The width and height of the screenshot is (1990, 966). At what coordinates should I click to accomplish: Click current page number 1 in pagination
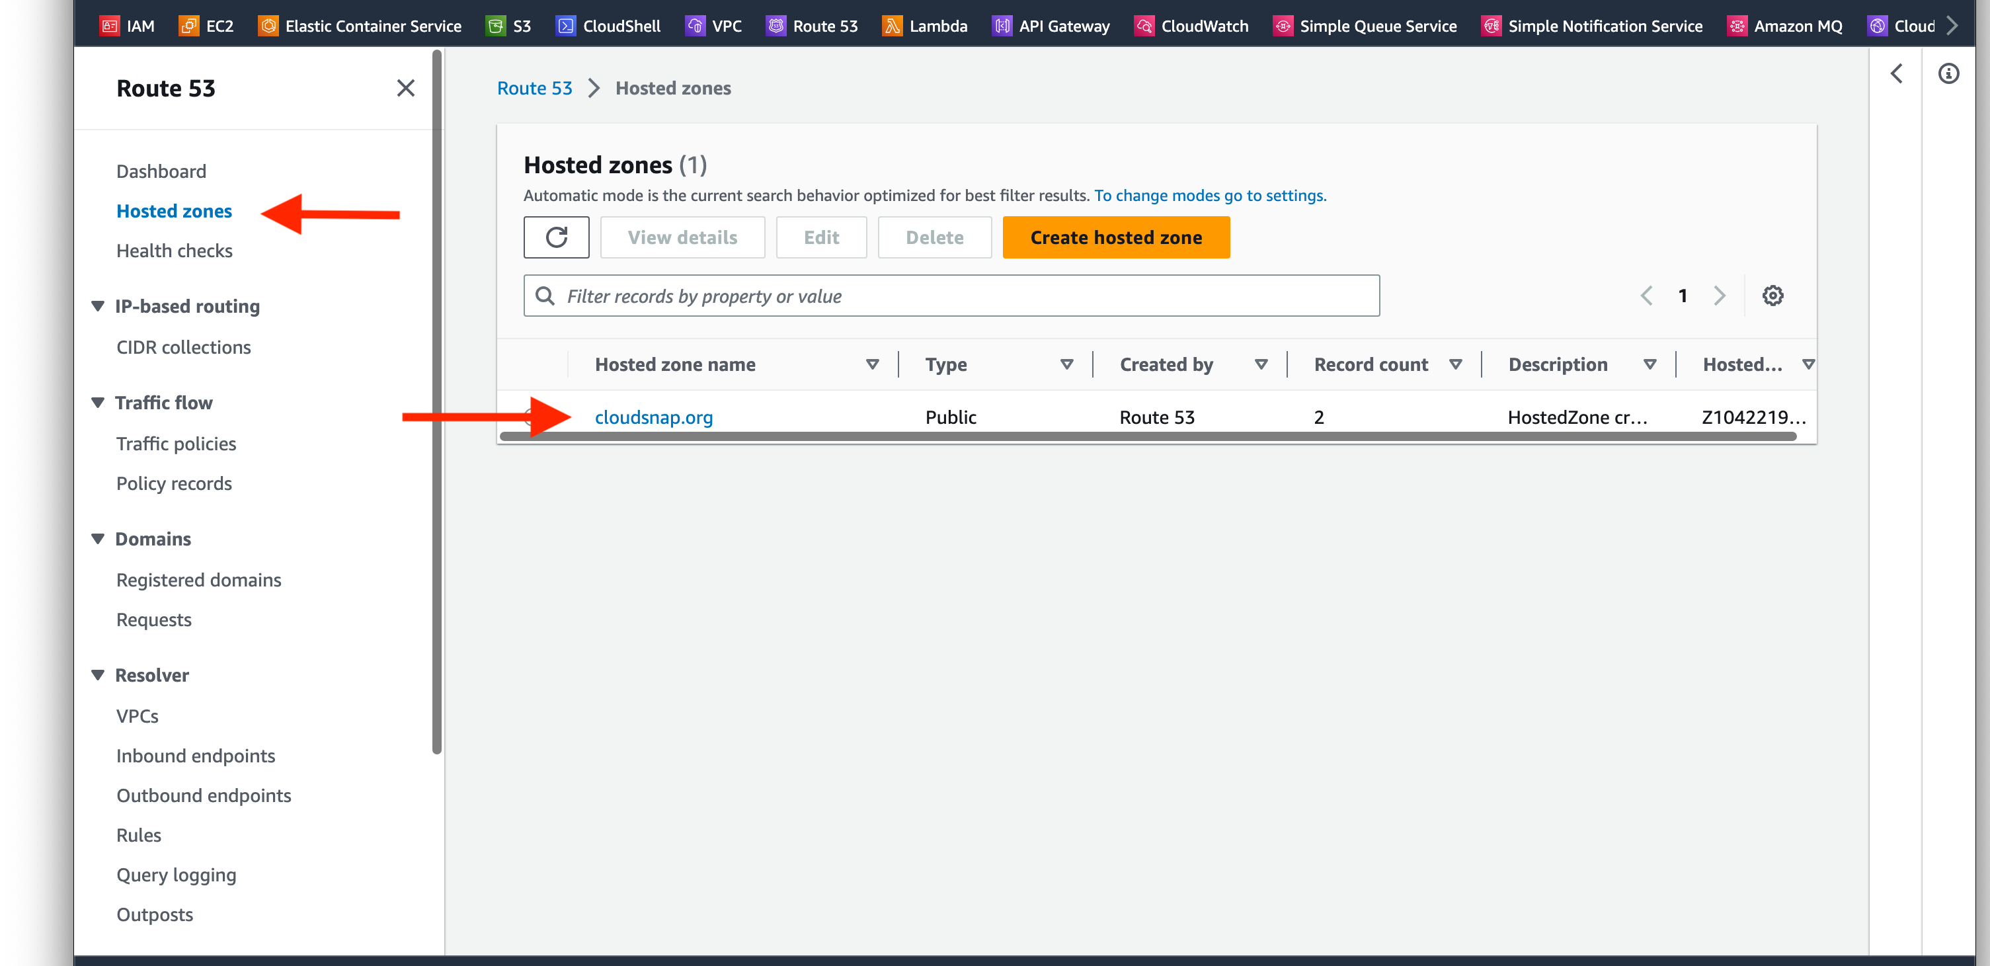tap(1683, 295)
